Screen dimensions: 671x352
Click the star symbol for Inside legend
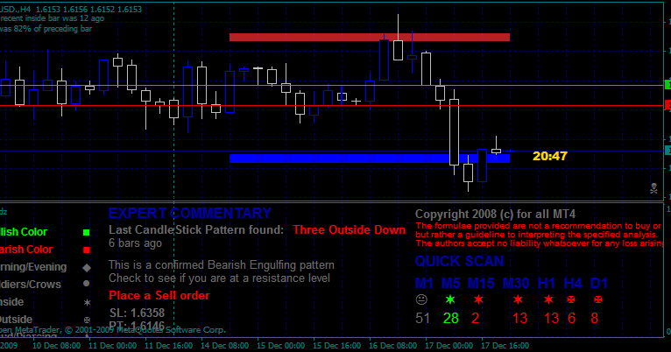click(x=87, y=302)
